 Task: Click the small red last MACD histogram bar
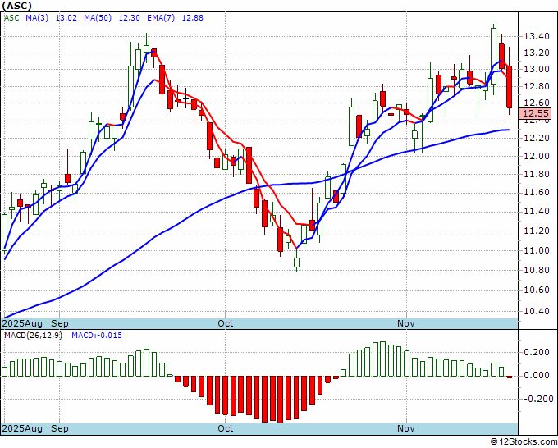pyautogui.click(x=510, y=377)
